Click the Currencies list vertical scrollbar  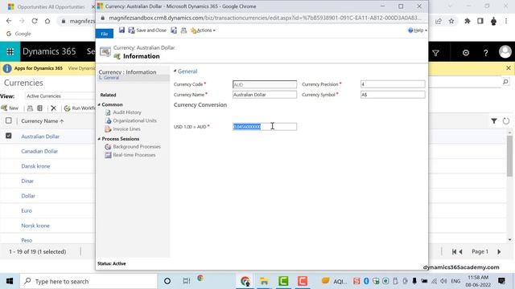point(509,157)
